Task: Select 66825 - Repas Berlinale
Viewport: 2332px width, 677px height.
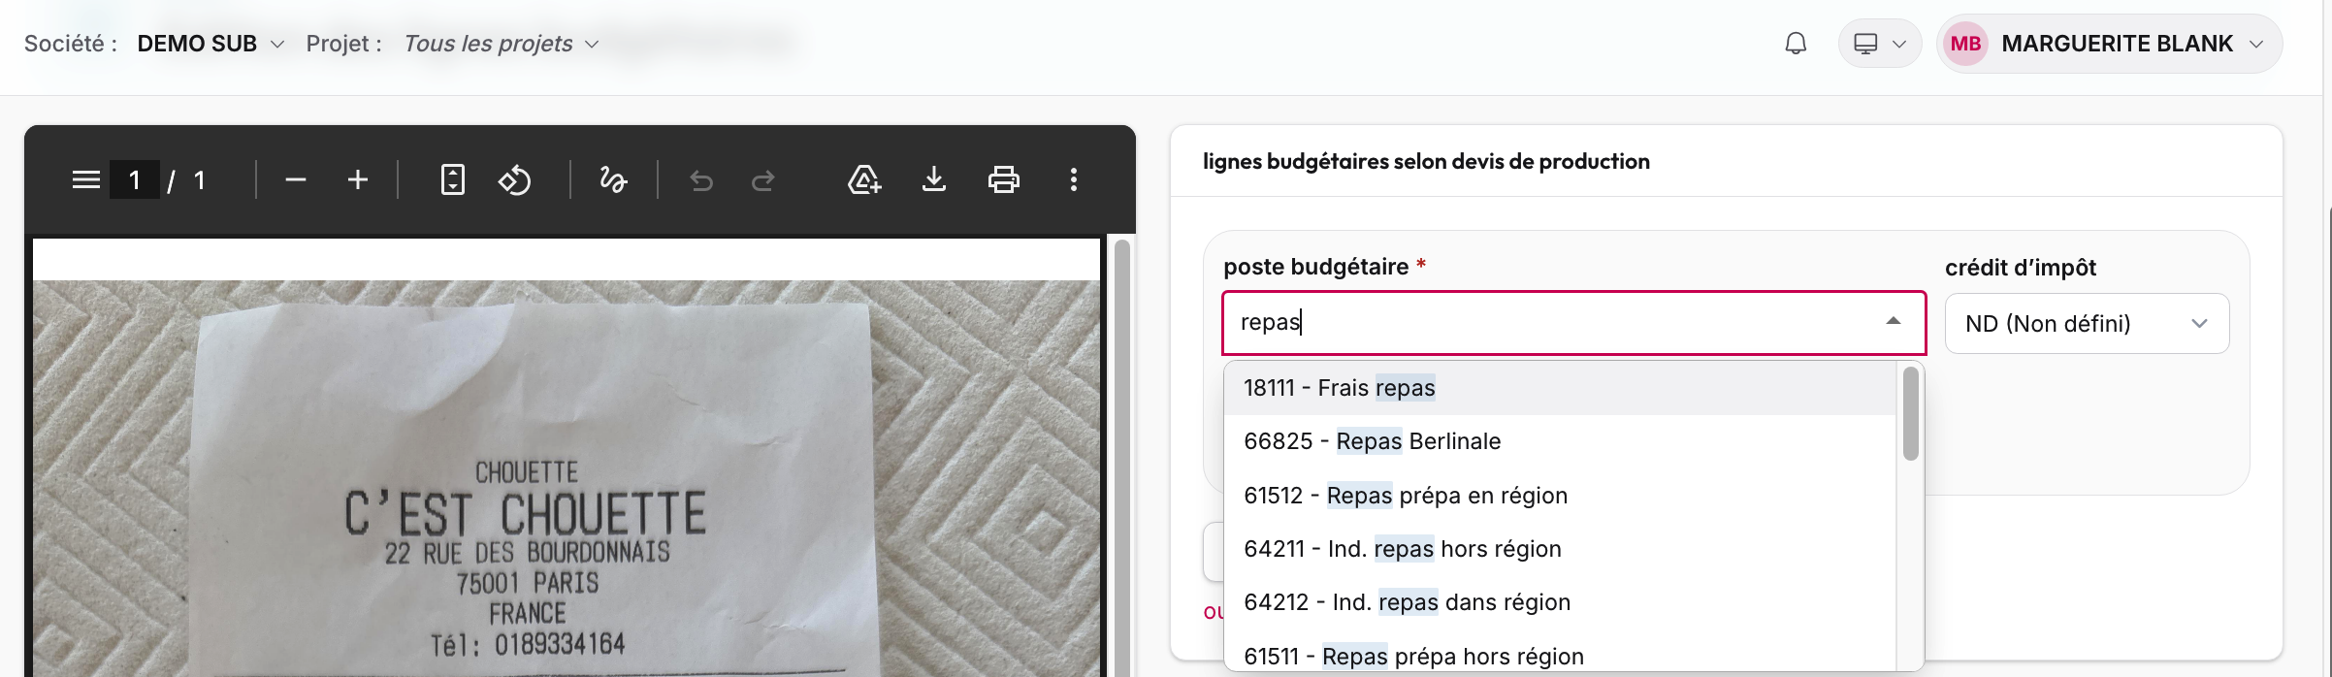Action: point(1560,441)
